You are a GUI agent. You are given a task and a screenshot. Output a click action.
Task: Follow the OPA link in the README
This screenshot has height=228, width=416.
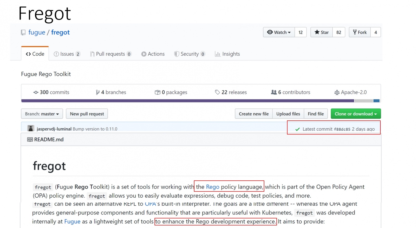151,204
